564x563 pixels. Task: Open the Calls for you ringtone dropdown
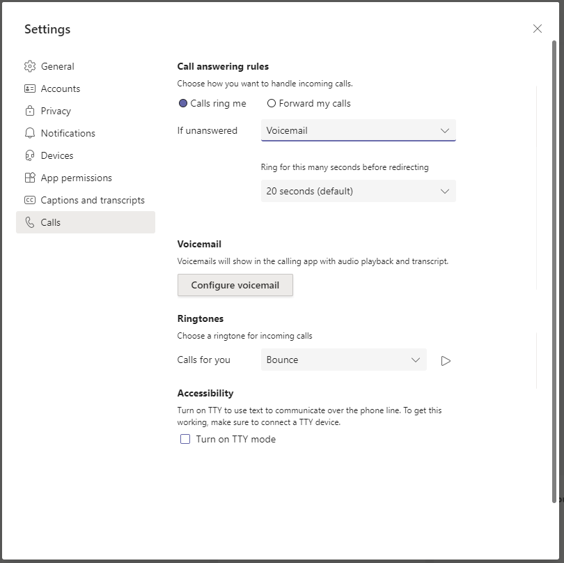[x=344, y=360]
